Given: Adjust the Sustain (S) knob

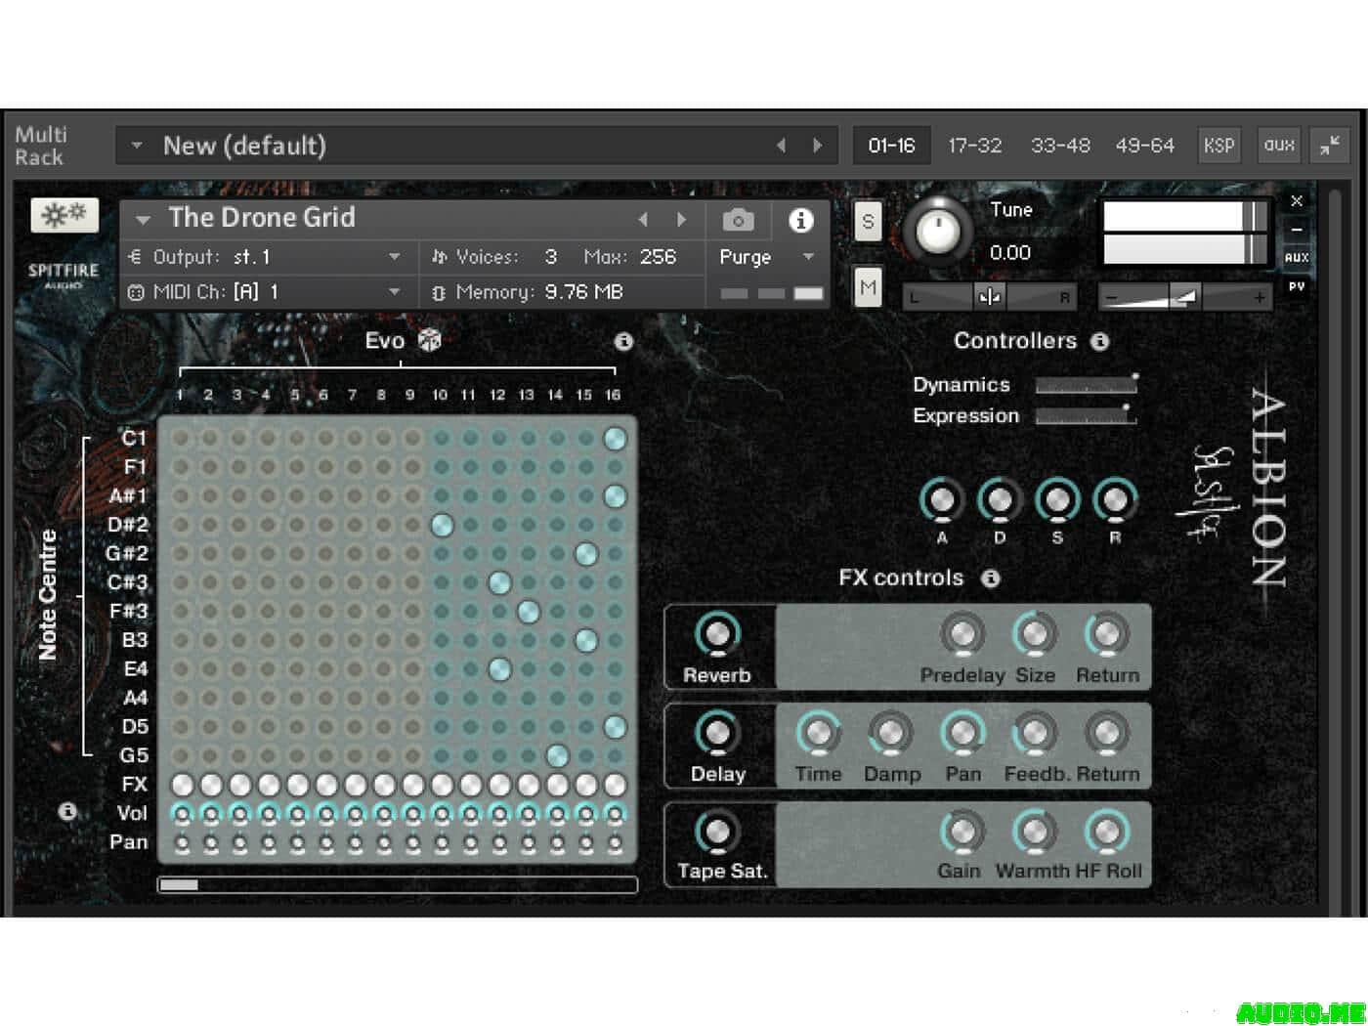Looking at the screenshot, I should tap(1057, 500).
